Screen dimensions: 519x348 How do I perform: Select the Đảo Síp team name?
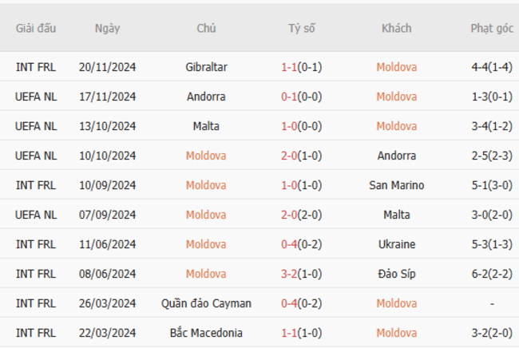point(397,274)
